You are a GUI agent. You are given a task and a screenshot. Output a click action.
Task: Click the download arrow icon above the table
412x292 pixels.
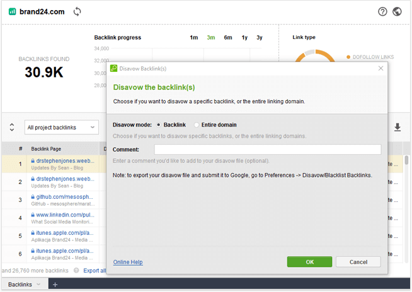pyautogui.click(x=398, y=127)
